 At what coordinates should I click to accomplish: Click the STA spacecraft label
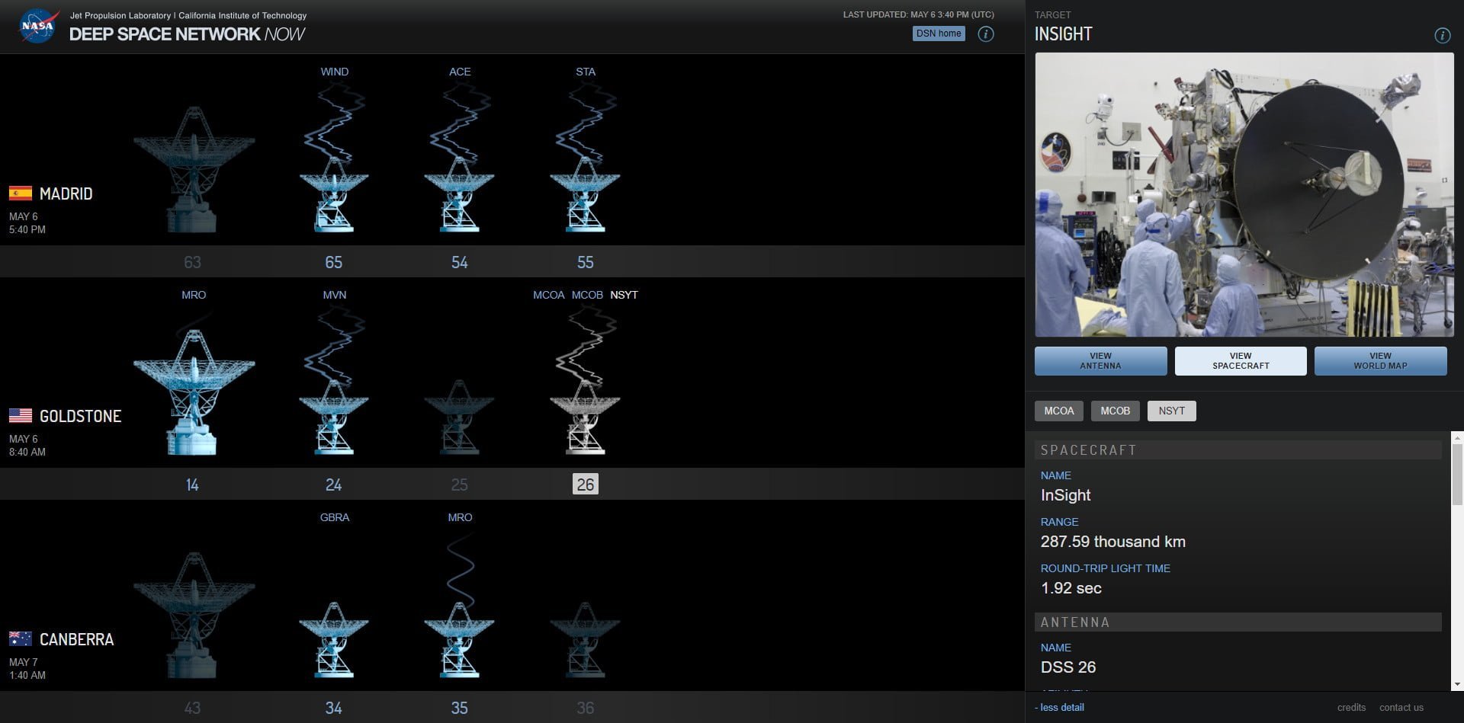[586, 72]
